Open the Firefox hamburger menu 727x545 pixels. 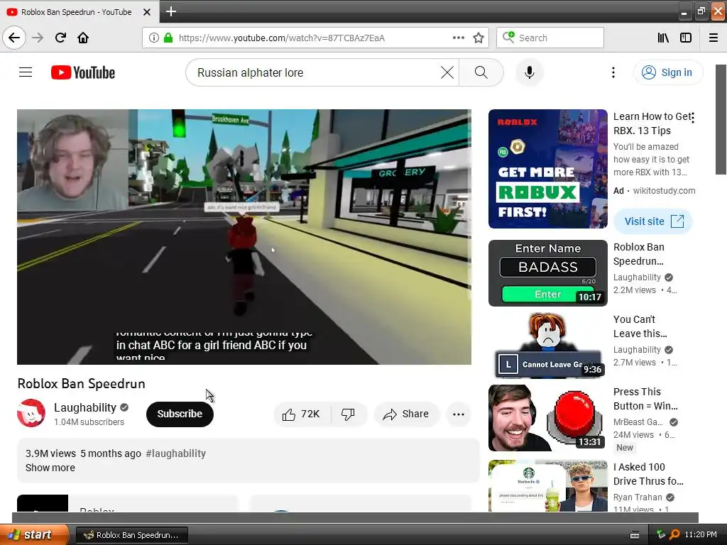(x=714, y=38)
